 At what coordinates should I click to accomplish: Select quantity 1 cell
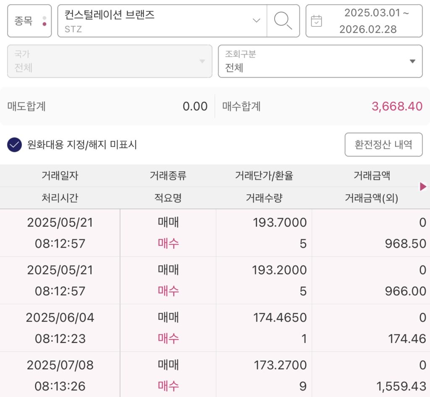(304, 339)
